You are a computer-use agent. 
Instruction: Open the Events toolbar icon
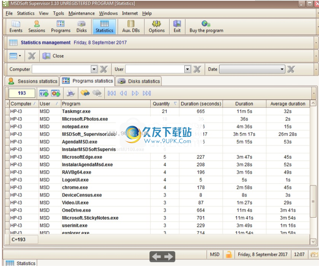point(15,27)
